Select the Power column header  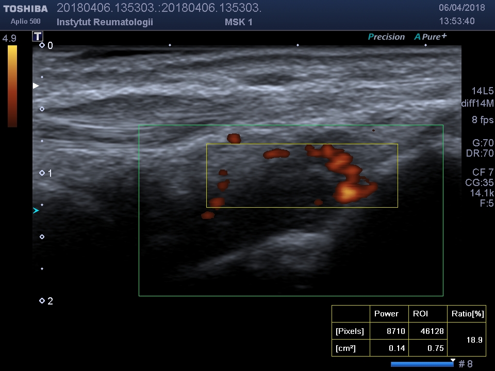[x=386, y=313]
